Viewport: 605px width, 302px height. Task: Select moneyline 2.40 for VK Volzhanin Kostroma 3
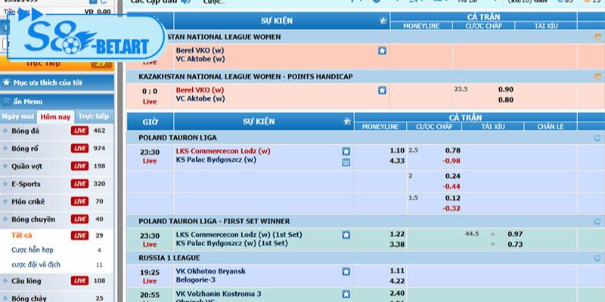point(397,293)
